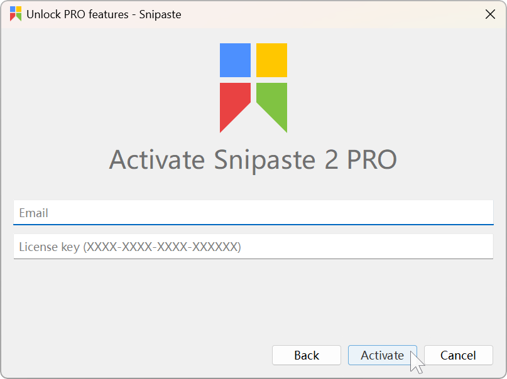Click the multicolored logo above the heading

[x=253, y=88]
